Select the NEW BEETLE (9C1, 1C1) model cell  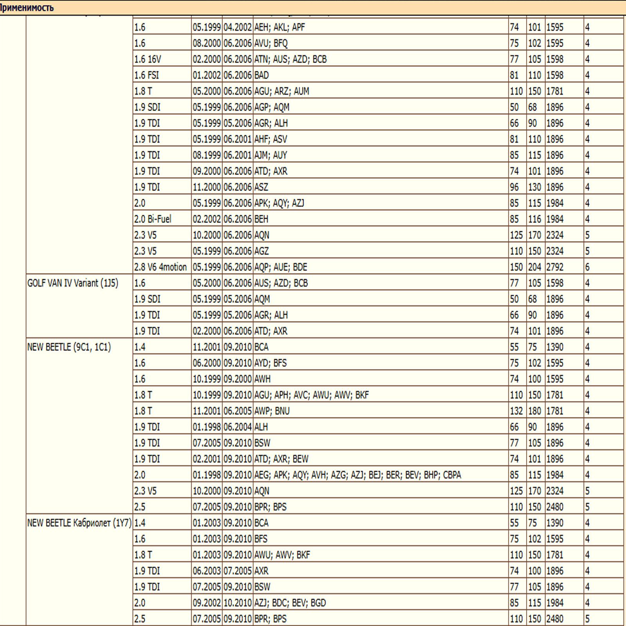tap(79, 426)
